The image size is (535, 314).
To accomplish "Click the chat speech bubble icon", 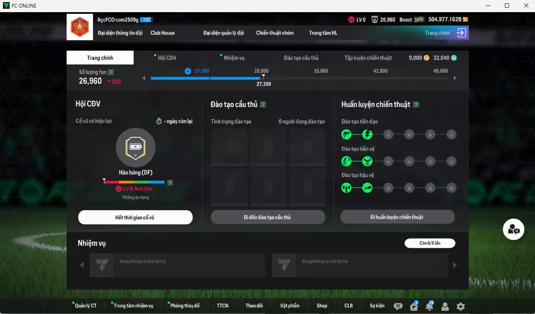I will coord(398,306).
